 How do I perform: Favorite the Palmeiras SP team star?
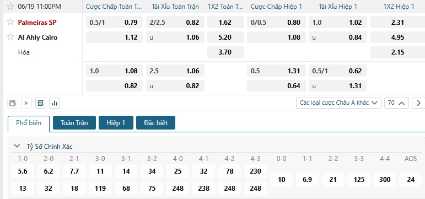[10, 22]
